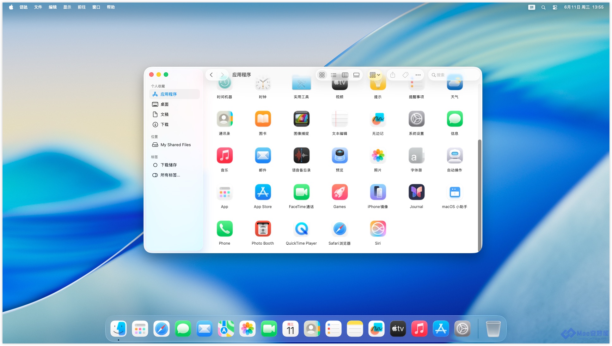The image size is (612, 346).
Task: Click the edit tags toolbar button
Action: tap(405, 75)
